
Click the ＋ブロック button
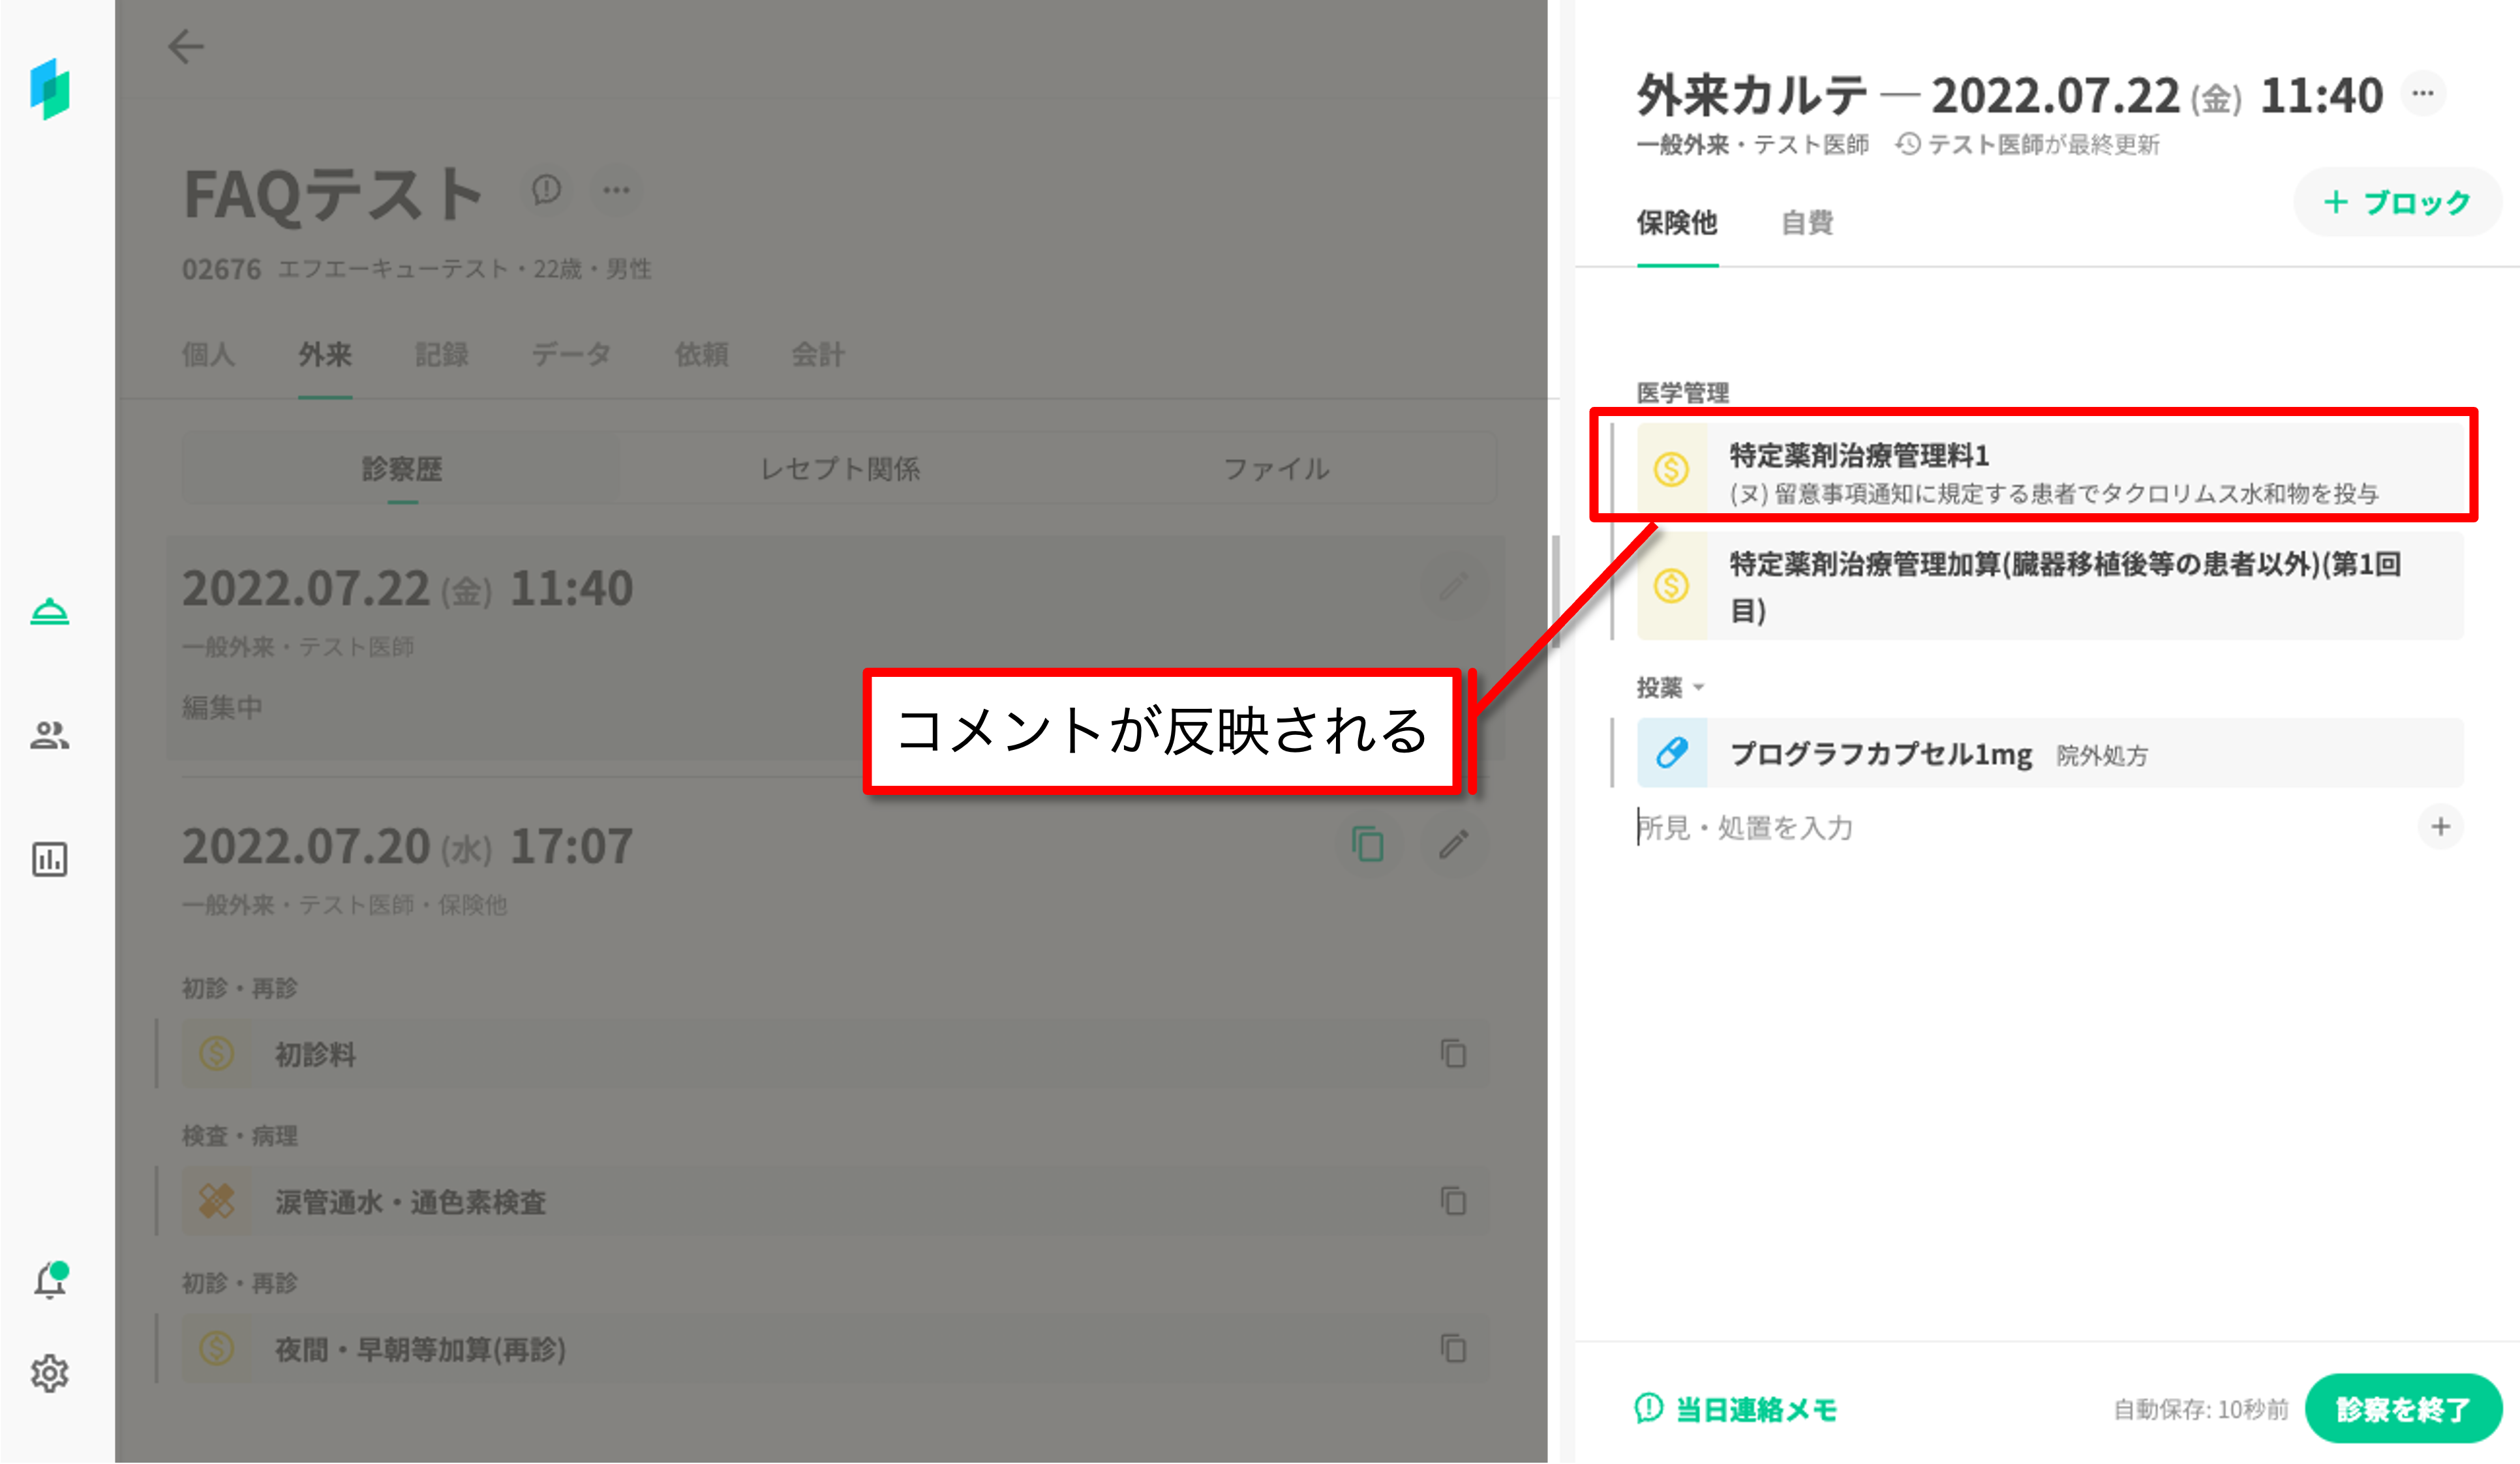point(2397,203)
